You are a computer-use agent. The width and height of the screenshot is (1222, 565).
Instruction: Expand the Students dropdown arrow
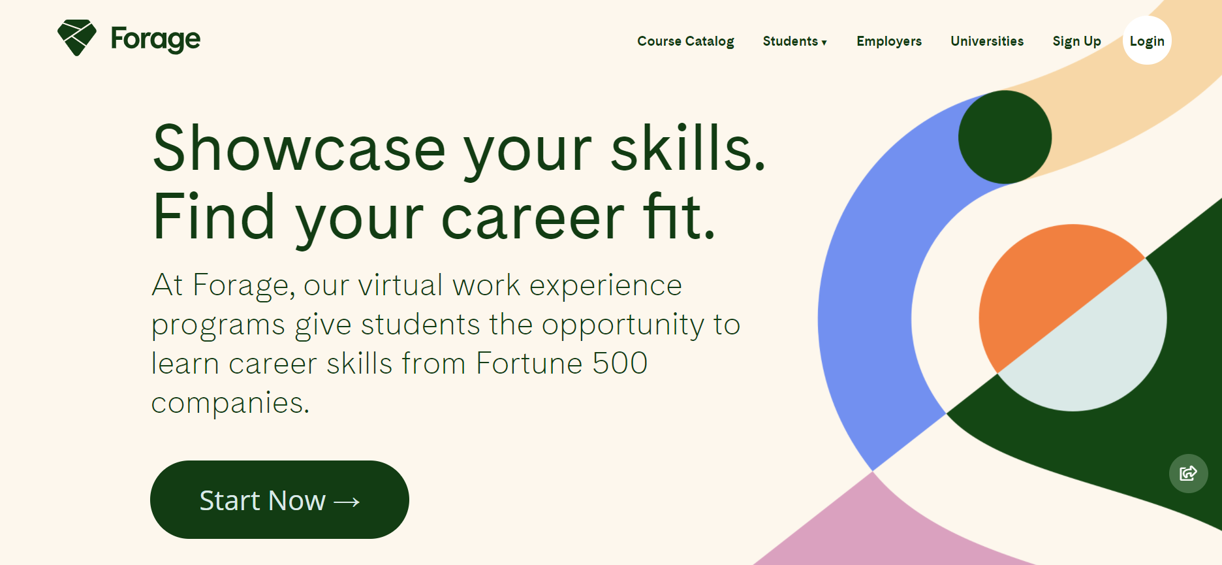pyautogui.click(x=824, y=42)
